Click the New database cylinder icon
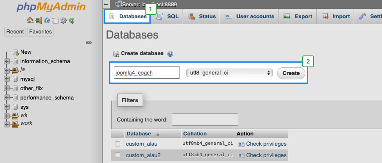The height and width of the screenshot is (163, 382). (x=16, y=52)
